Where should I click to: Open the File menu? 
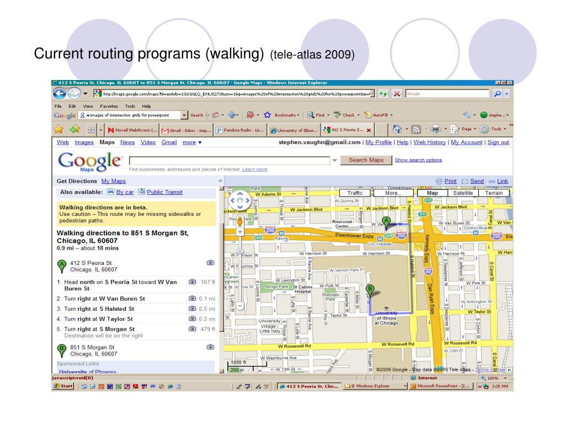[58, 106]
